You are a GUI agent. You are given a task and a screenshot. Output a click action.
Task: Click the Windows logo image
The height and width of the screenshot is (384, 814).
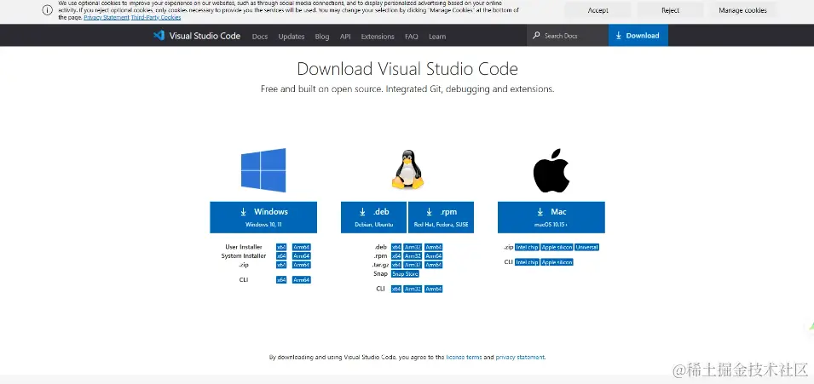coord(263,170)
